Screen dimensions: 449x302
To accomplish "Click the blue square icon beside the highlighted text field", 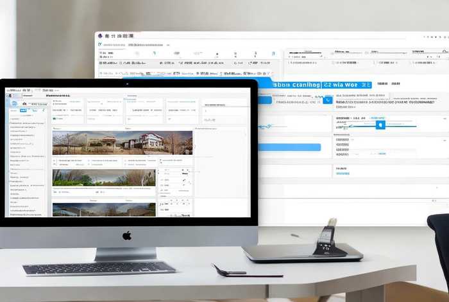I will click(x=328, y=99).
